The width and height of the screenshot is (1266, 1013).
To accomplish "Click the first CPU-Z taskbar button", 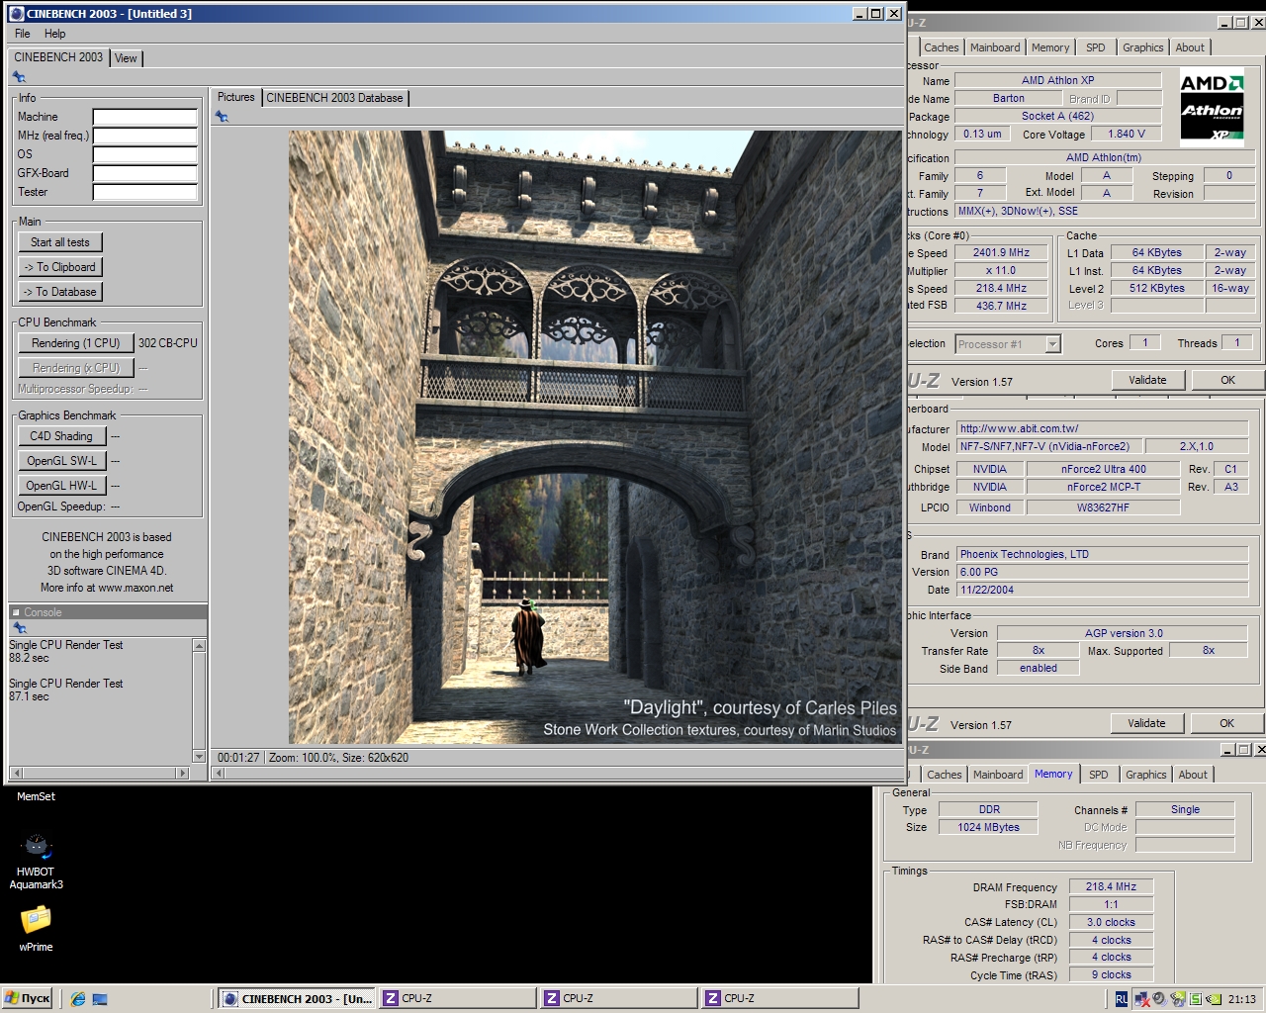I will (x=458, y=999).
